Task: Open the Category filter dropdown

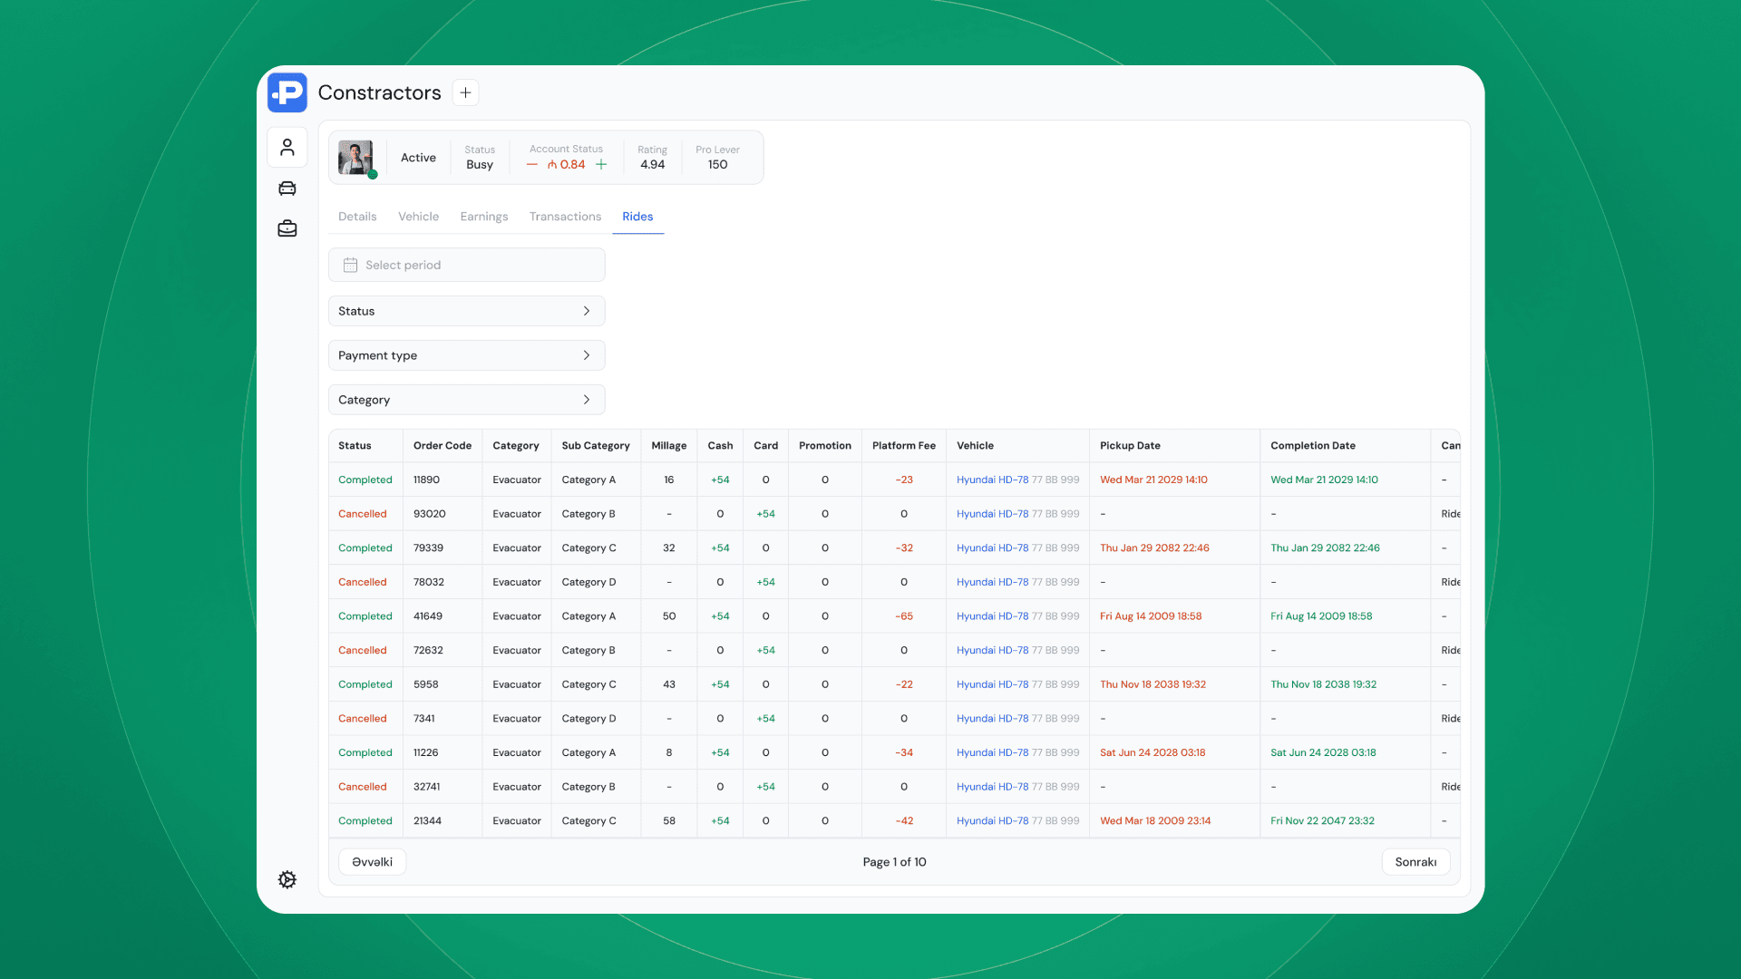Action: [466, 399]
